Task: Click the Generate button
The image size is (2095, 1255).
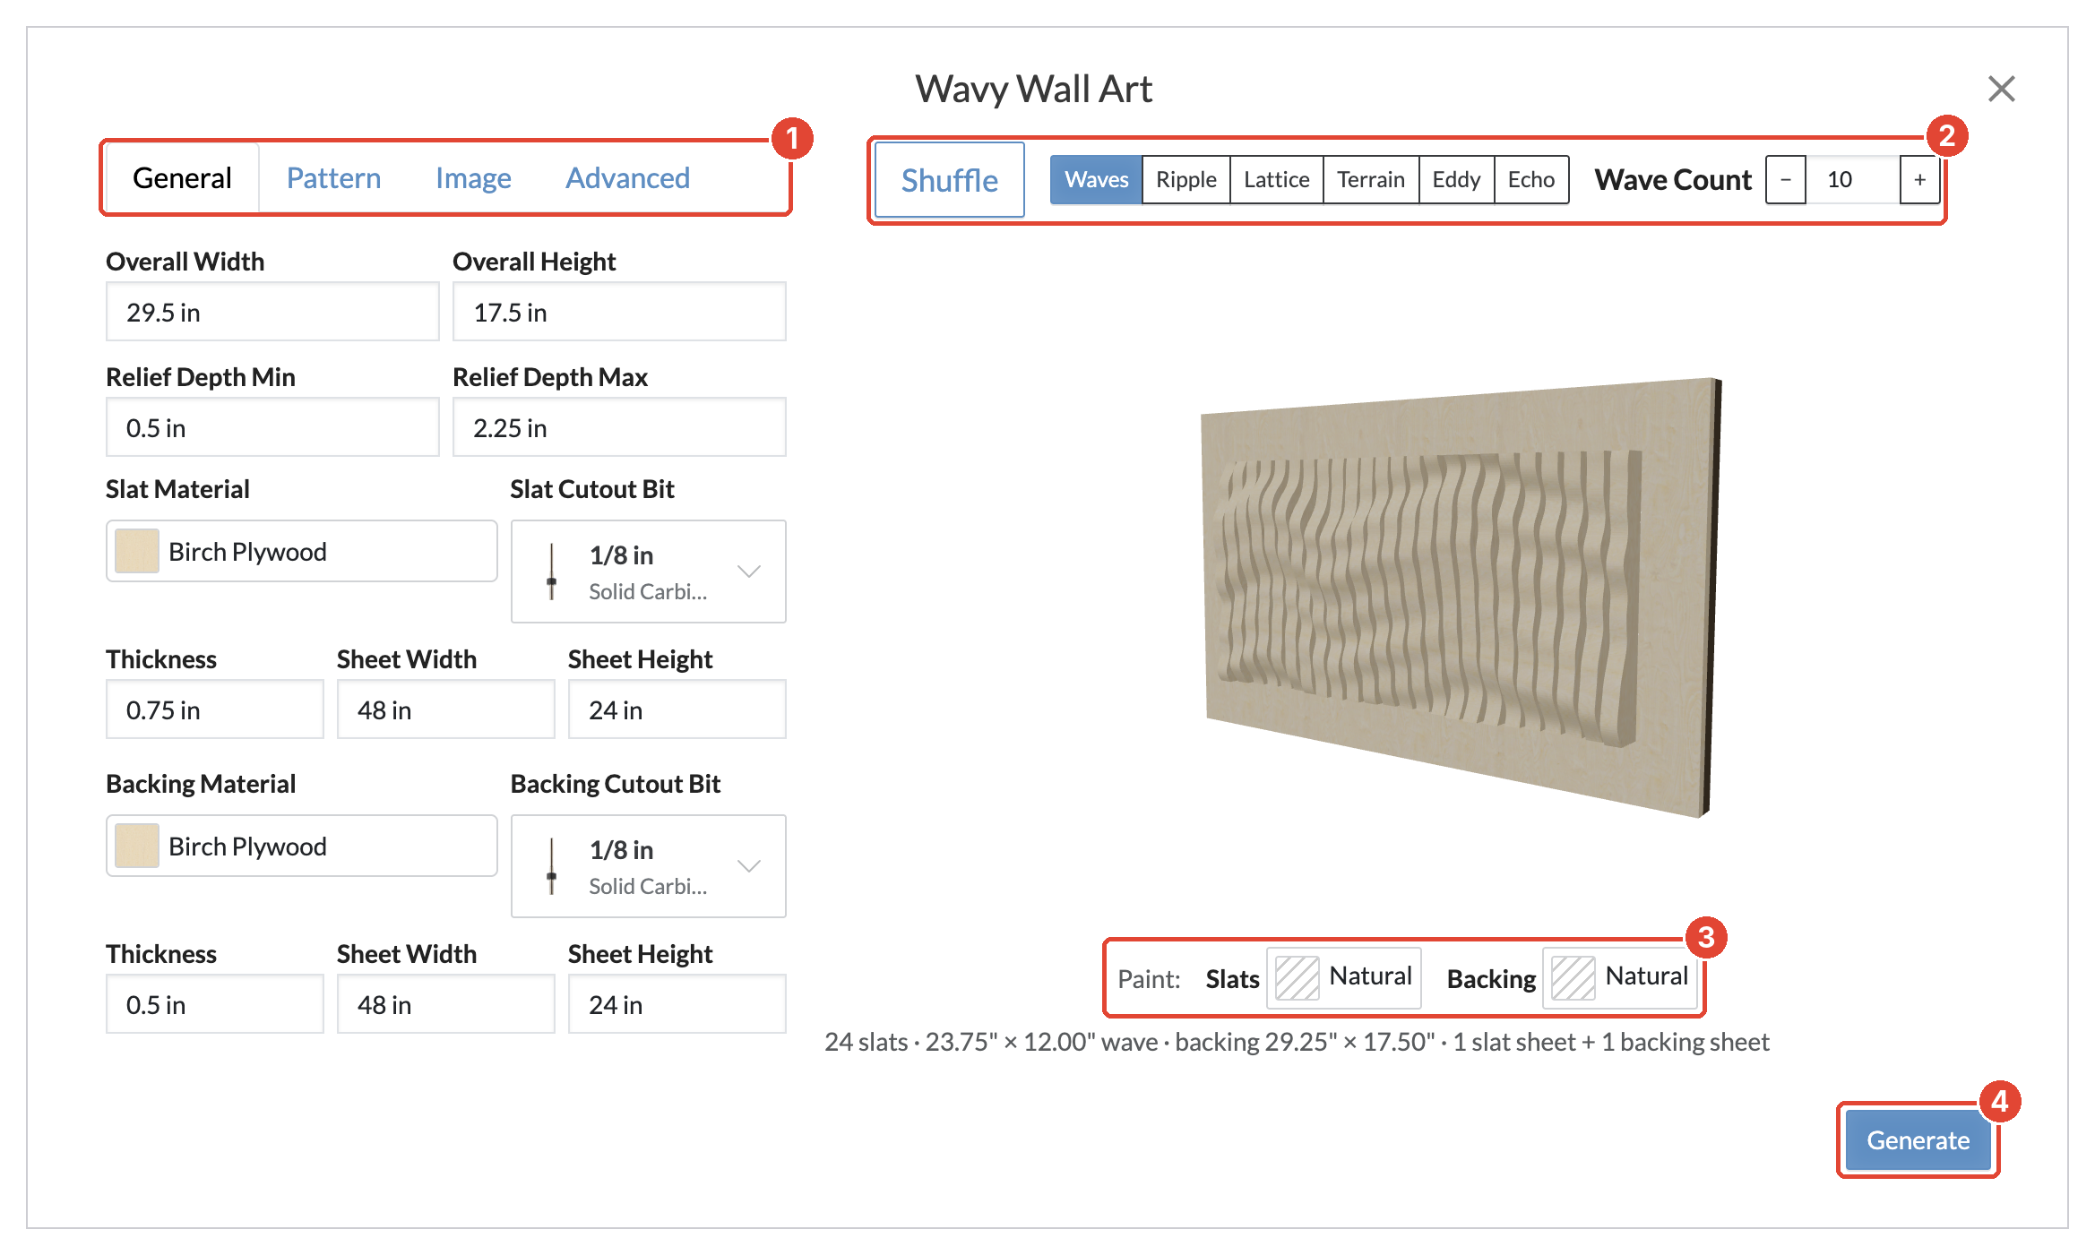Action: tap(1918, 1139)
